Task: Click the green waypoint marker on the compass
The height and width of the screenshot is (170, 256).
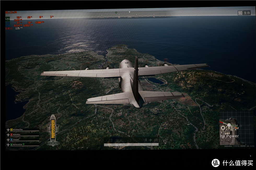Action: 116,12
